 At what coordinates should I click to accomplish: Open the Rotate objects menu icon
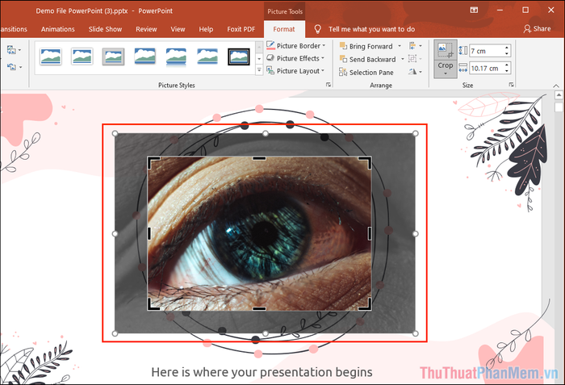(415, 72)
